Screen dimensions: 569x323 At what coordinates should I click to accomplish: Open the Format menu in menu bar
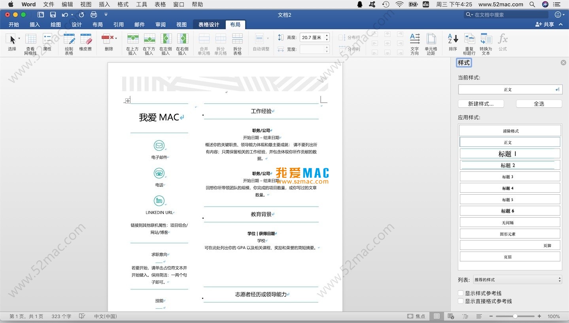[123, 4]
